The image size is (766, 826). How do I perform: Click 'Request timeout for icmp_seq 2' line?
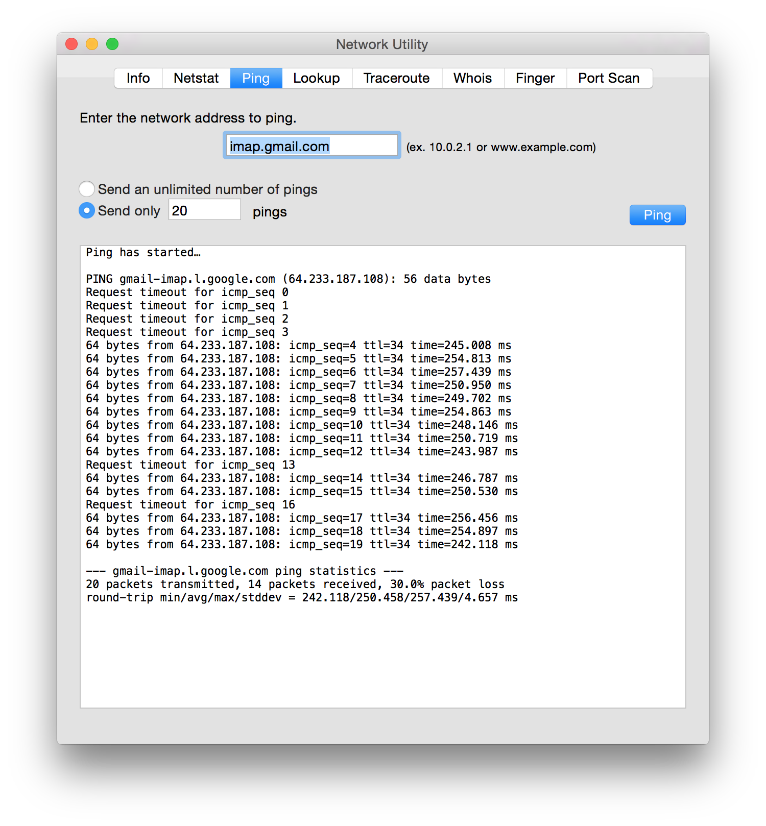click(187, 319)
